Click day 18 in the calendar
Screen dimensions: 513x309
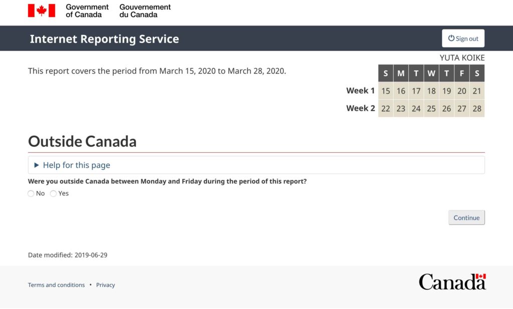[x=431, y=91]
